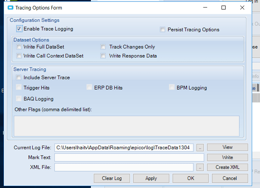Maximize the Tracing Options Form window
Image resolution: width=260 pixels, height=188 pixels.
[x=223, y=8]
